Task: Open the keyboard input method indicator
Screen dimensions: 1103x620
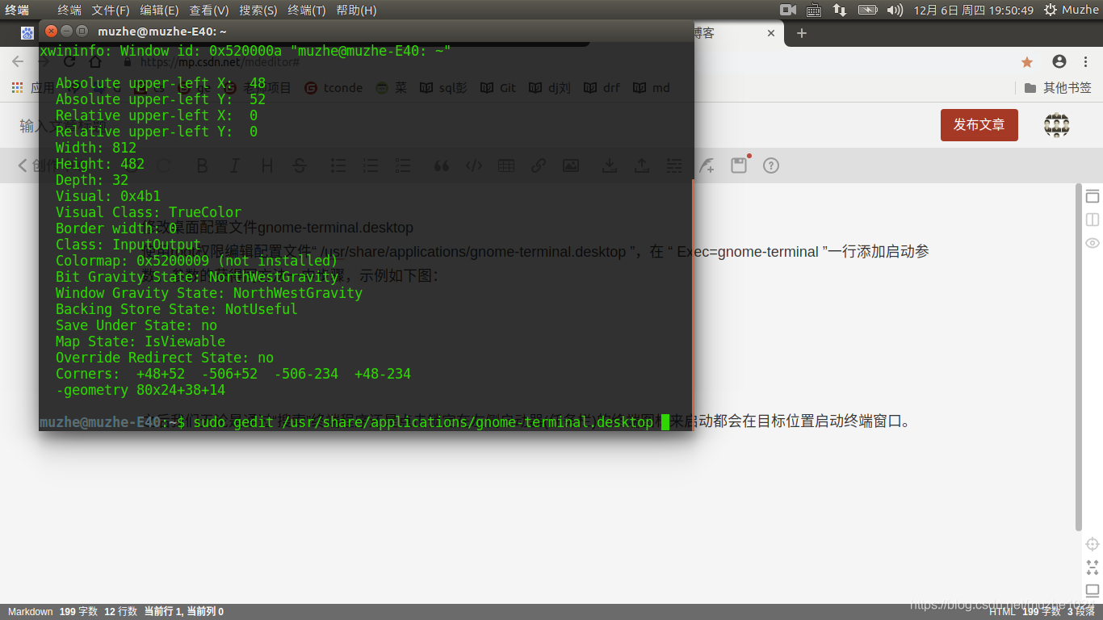Action: tap(814, 10)
